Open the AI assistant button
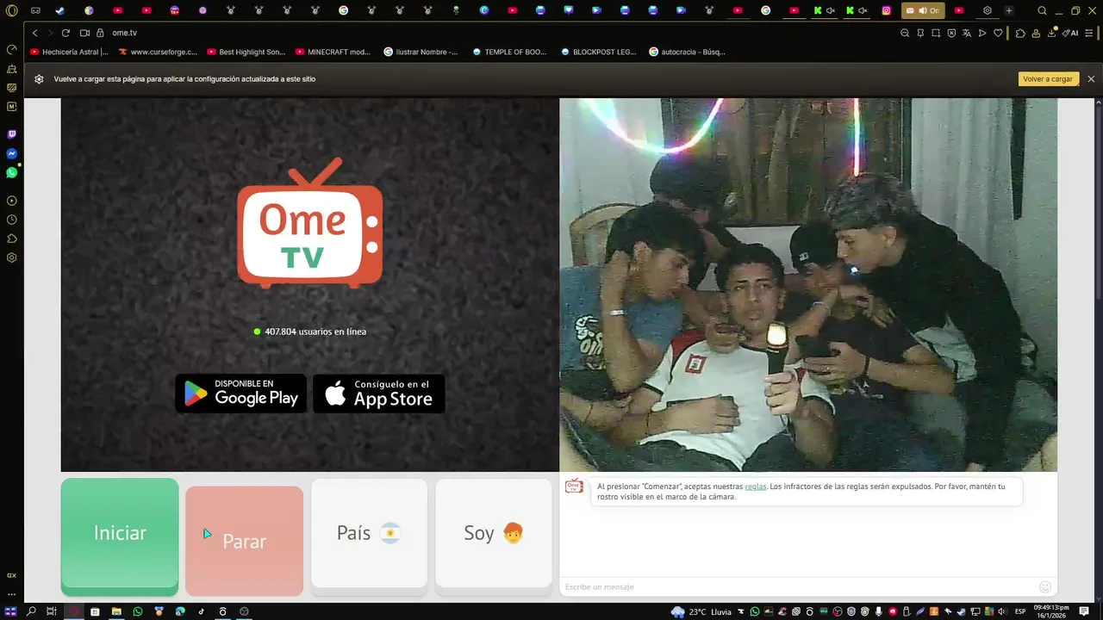This screenshot has height=620, width=1103. click(x=1070, y=33)
